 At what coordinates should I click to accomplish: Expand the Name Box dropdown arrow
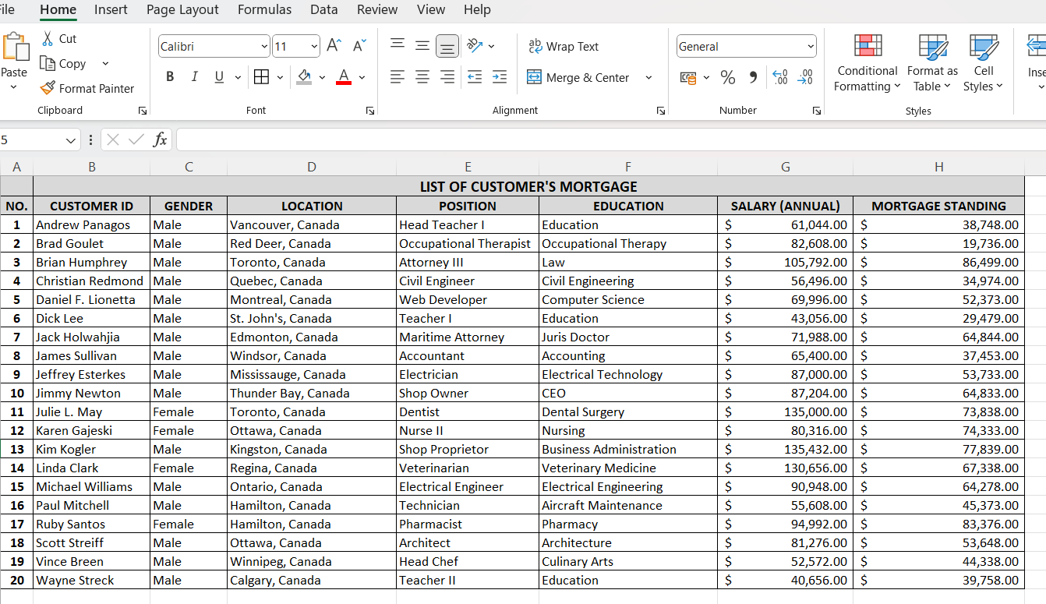coord(71,140)
